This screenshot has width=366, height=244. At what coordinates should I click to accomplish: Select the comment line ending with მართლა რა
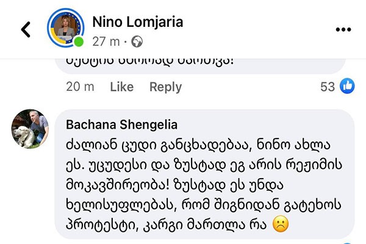(x=166, y=225)
